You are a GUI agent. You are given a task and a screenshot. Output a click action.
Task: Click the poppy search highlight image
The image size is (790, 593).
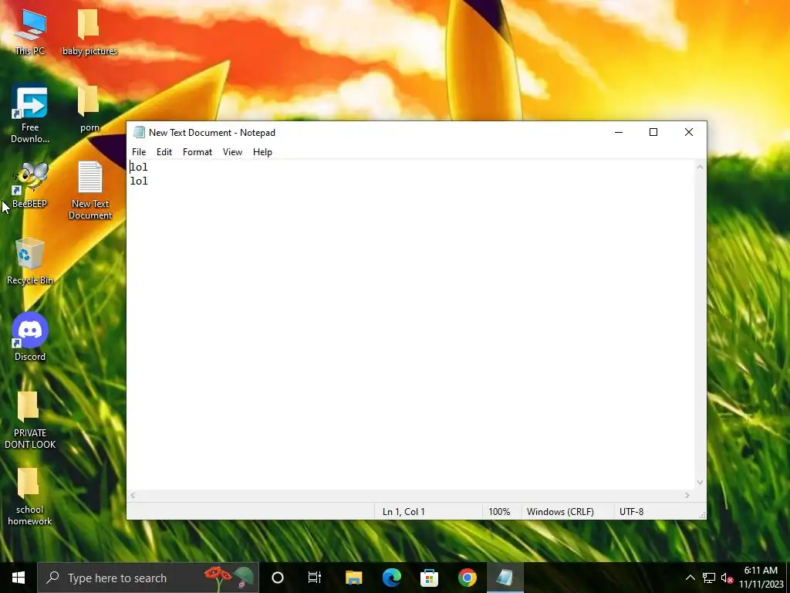pos(228,578)
